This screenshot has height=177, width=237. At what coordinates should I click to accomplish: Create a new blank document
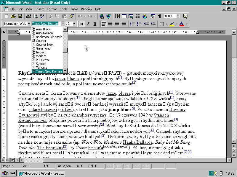[x=6, y=16]
